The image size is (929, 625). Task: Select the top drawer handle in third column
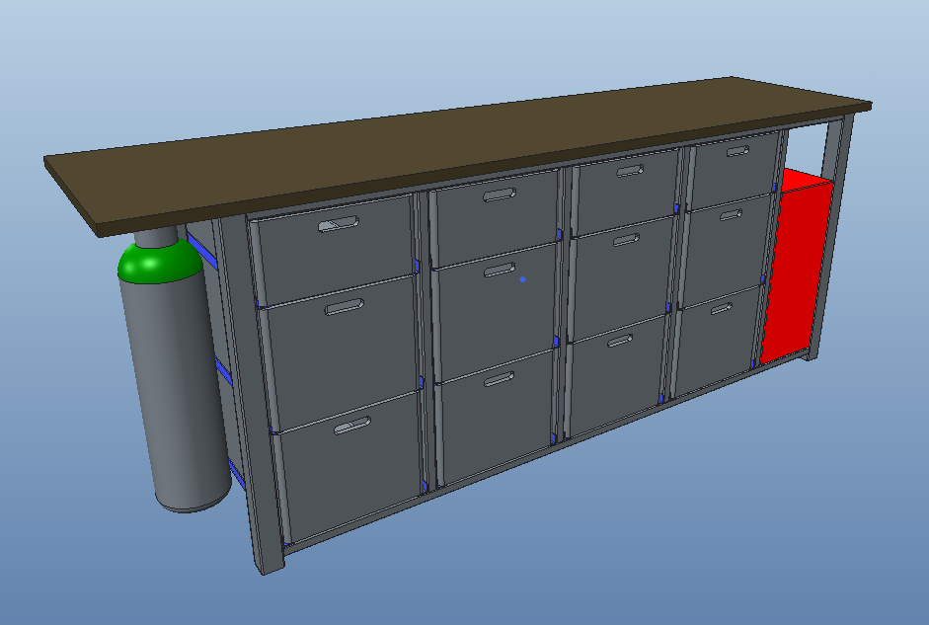click(x=630, y=170)
